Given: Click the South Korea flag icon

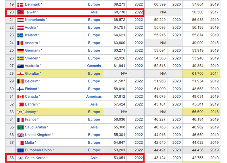Looking at the screenshot, I should tap(20, 158).
